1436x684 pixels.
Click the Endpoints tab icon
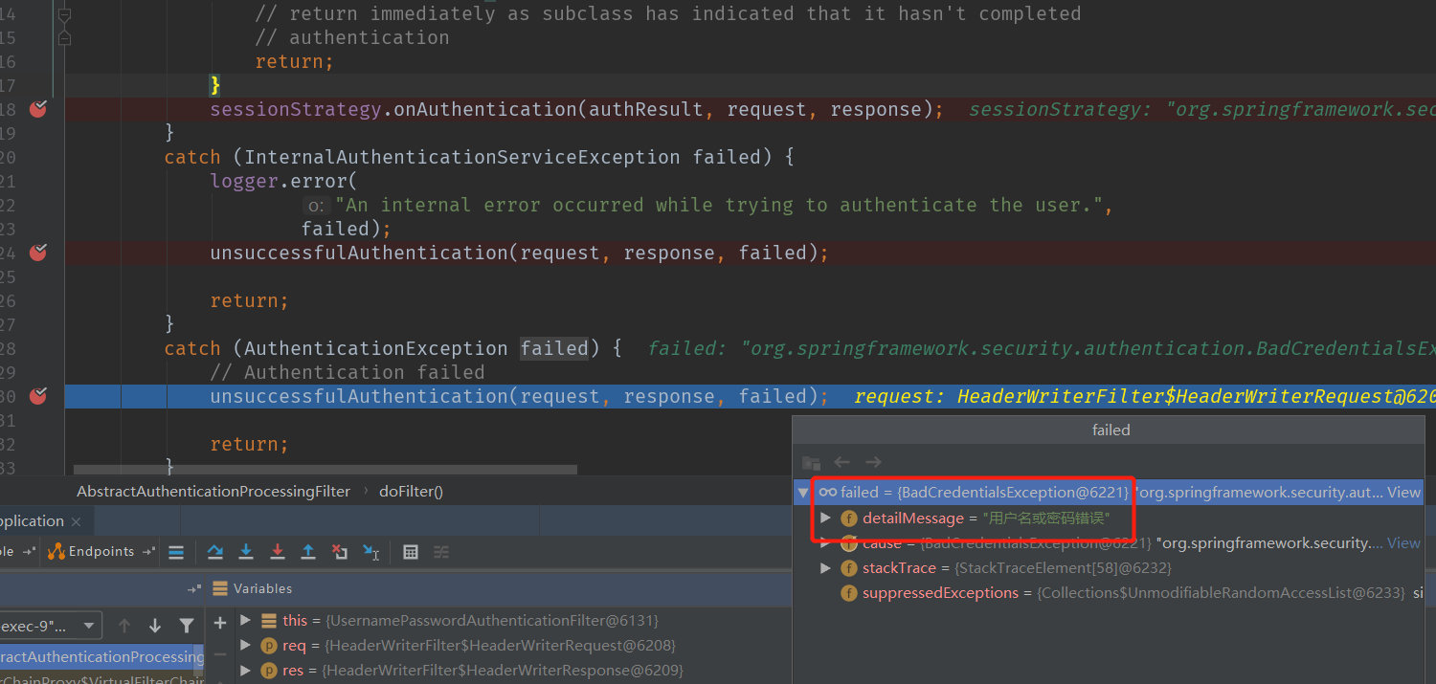click(x=56, y=551)
